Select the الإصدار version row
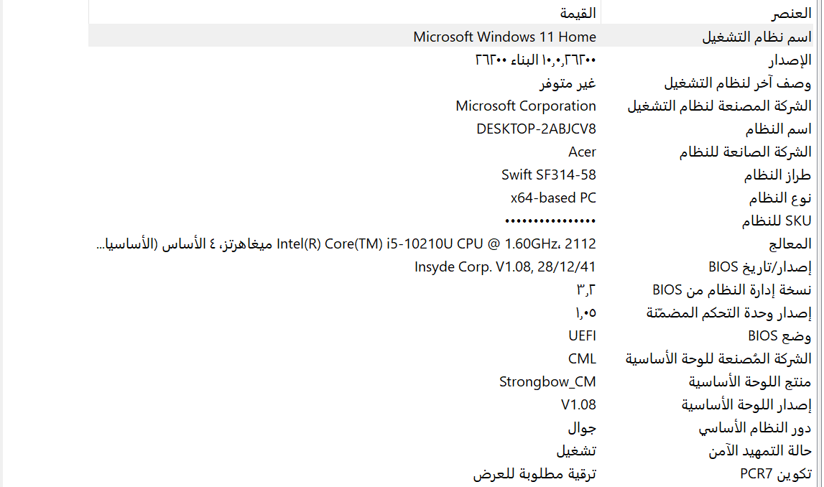Viewport: 824px width, 487px height. click(x=451, y=60)
